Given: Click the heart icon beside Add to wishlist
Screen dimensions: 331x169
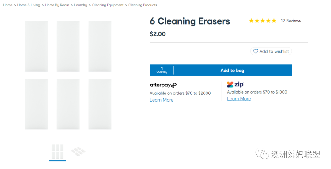Looking at the screenshot, I should (256, 51).
